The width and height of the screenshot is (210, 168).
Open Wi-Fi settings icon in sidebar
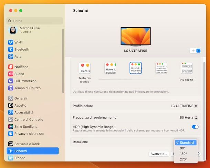(11, 42)
